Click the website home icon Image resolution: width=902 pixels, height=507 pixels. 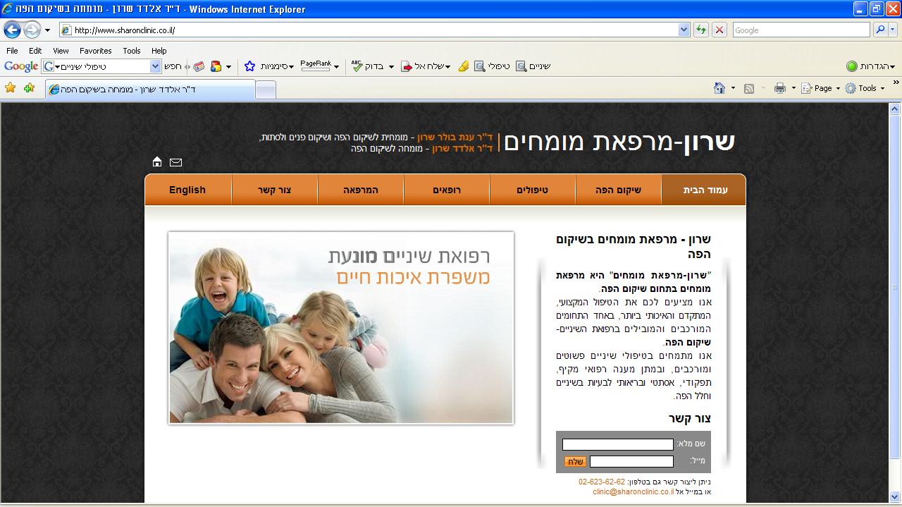157,162
